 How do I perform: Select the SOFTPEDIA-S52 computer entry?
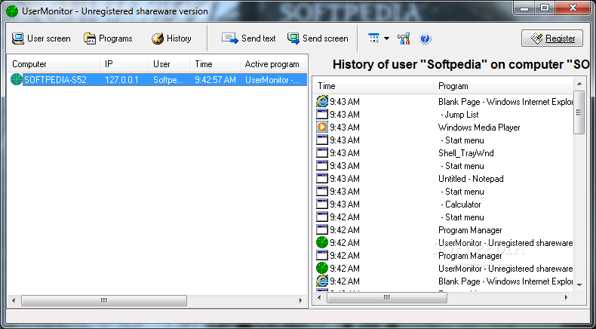56,80
